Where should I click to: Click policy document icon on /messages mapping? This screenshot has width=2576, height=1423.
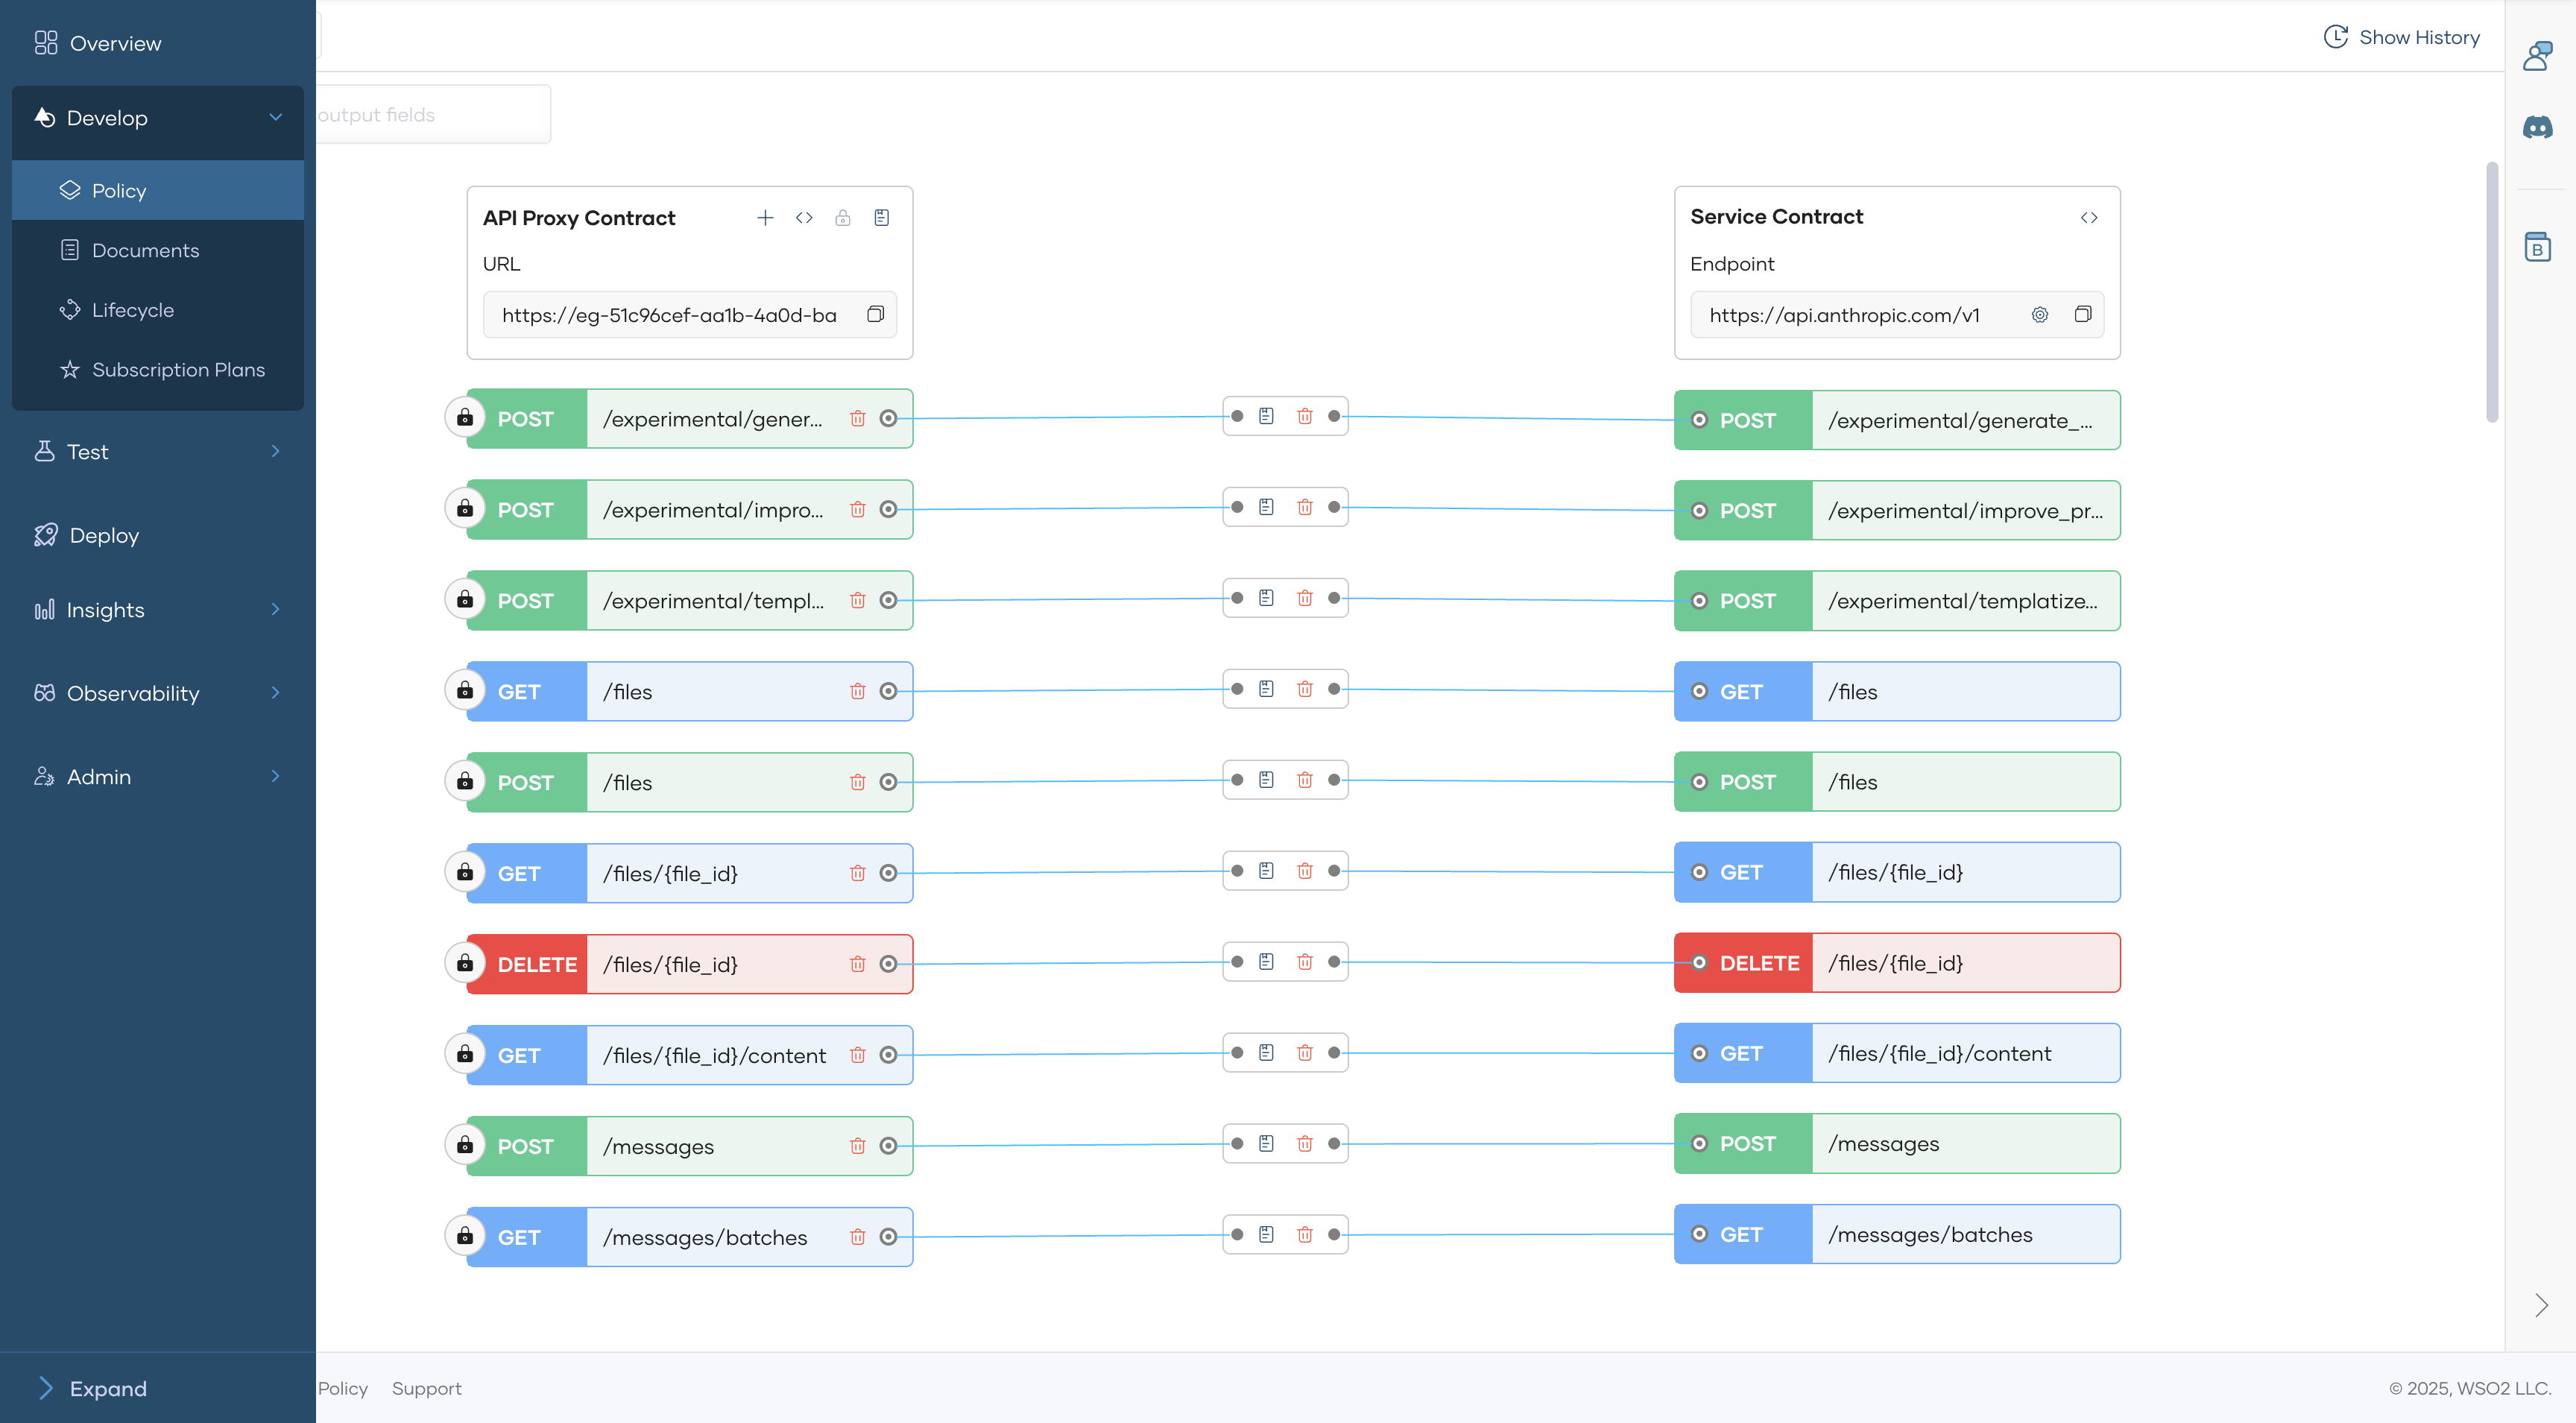tap(1266, 1143)
